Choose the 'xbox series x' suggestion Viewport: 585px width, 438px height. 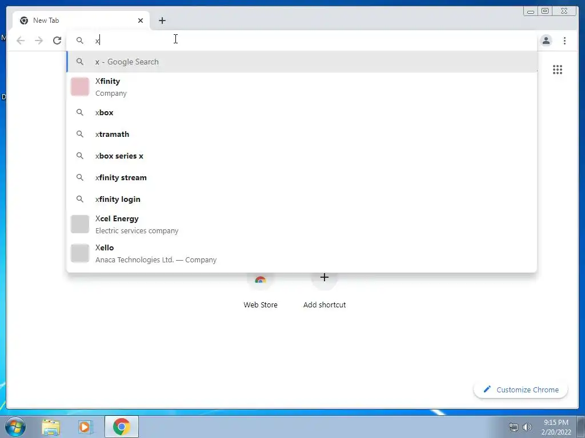coord(302,156)
